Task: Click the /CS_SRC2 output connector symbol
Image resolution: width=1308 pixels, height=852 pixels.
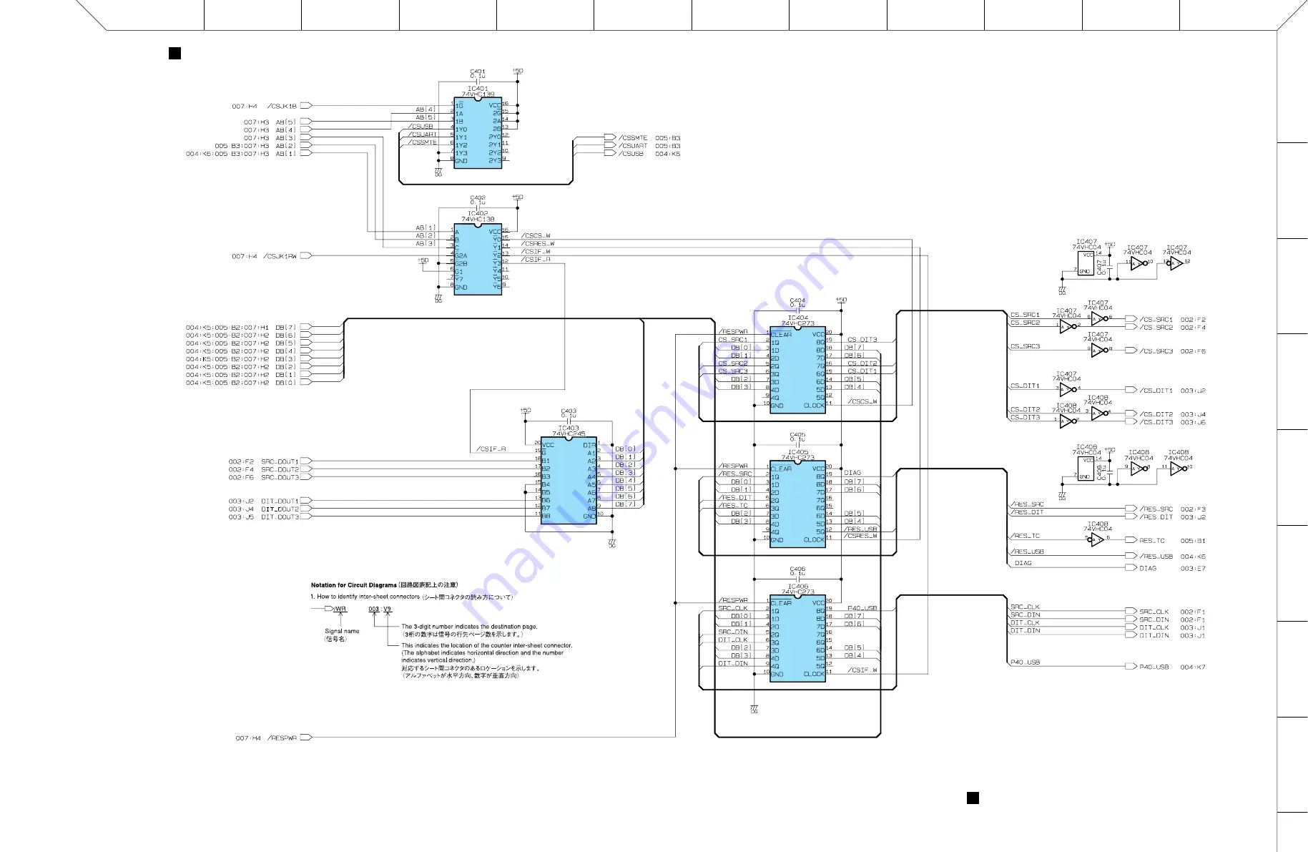Action: click(x=1131, y=327)
